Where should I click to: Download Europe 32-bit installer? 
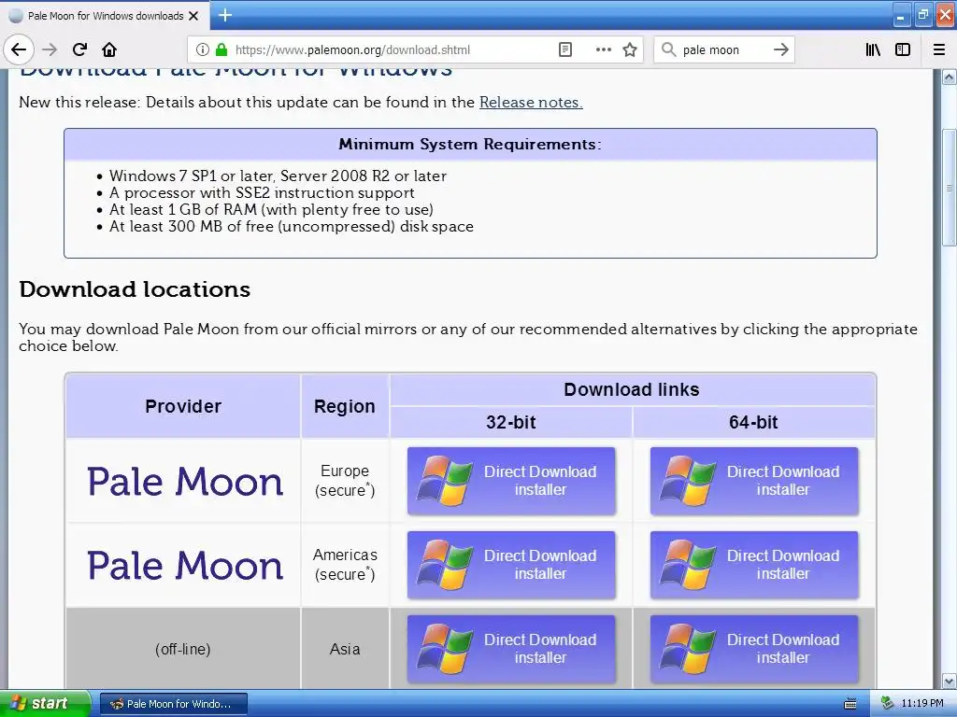(511, 481)
